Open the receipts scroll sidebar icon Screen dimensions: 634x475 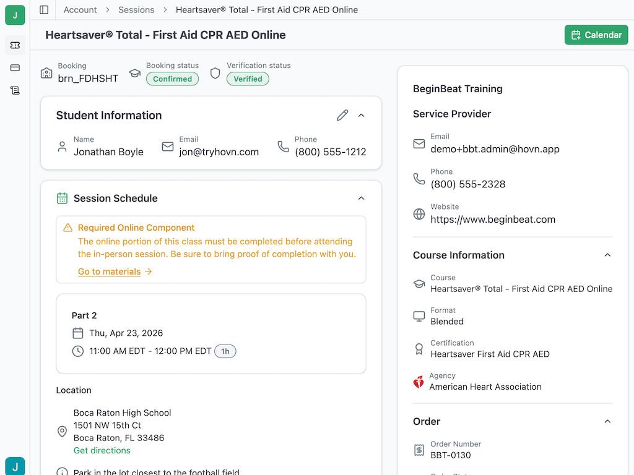[x=15, y=90]
